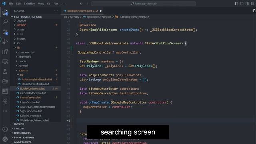Open the View menu
This screenshot has height=144, width=256.
click(41, 4)
